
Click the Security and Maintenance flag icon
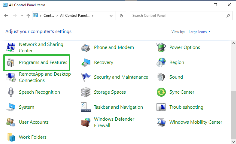pyautogui.click(x=85, y=77)
